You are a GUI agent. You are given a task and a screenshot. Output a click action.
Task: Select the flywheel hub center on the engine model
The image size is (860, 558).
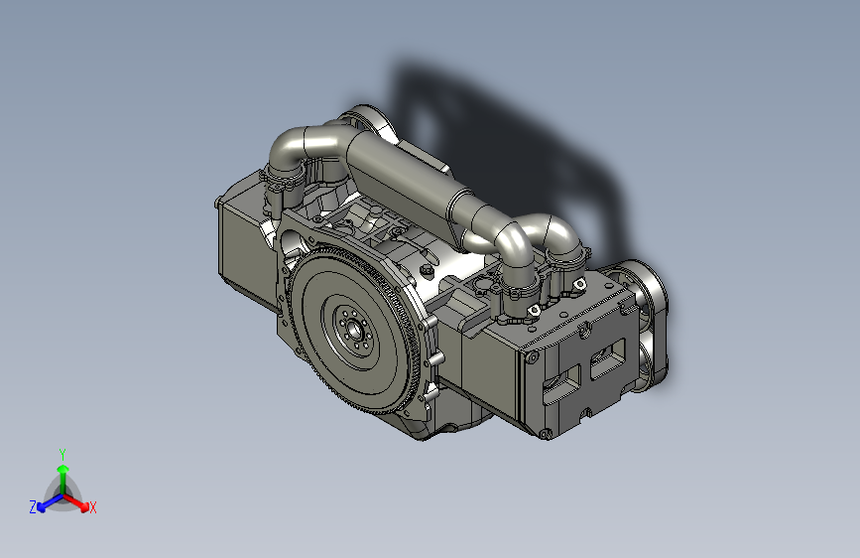[353, 331]
